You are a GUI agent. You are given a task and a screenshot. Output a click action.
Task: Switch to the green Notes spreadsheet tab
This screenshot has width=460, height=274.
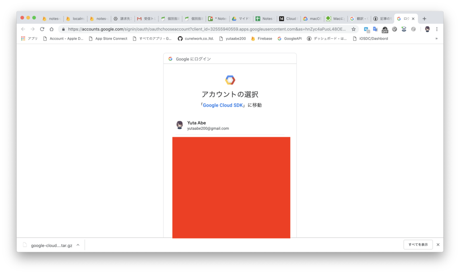click(265, 19)
